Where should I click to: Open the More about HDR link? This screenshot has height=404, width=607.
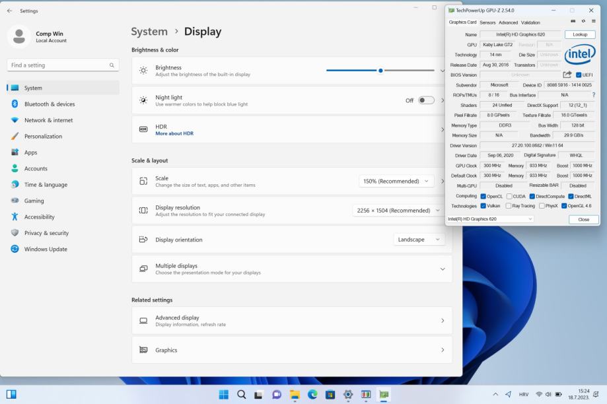(x=174, y=133)
